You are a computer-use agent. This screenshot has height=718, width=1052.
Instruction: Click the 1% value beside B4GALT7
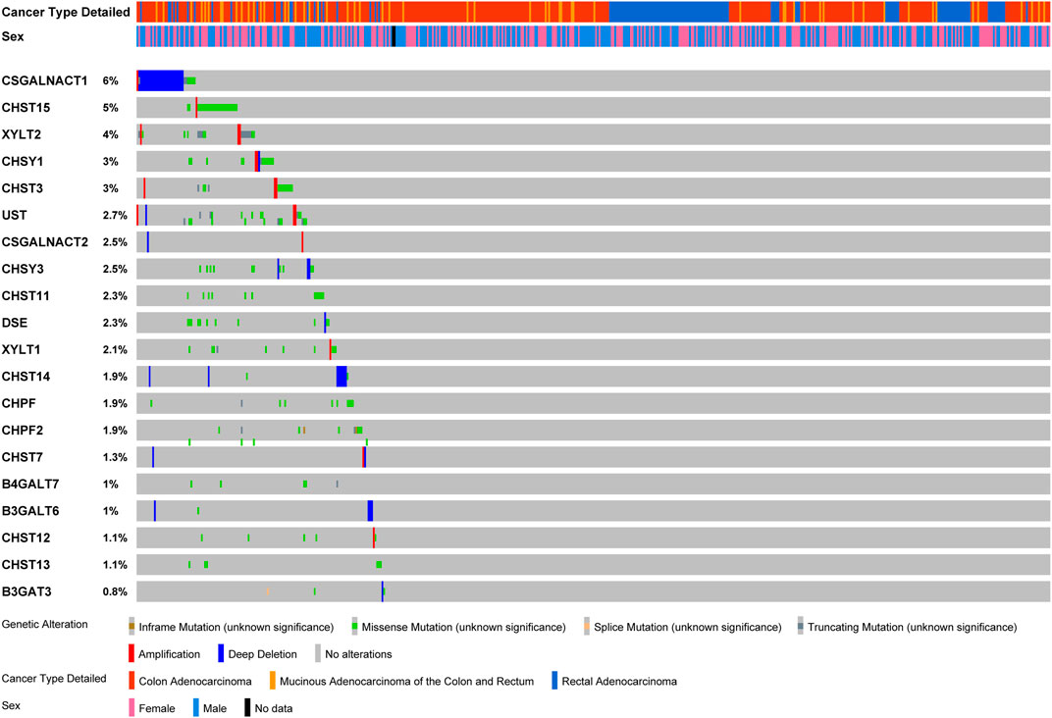(x=111, y=484)
